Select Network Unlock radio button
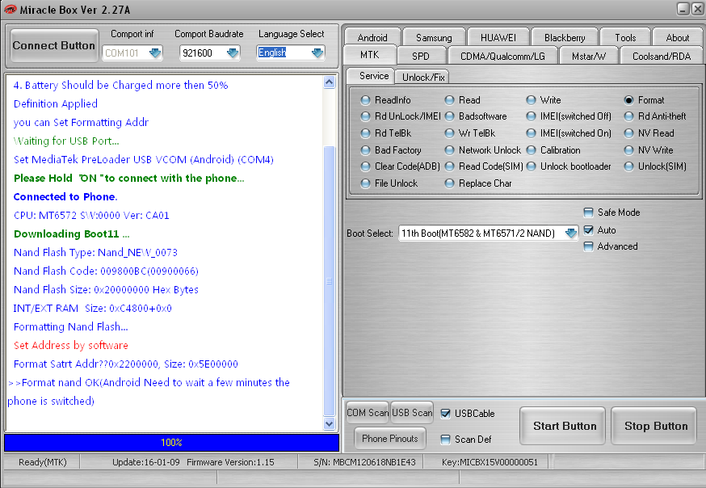The width and height of the screenshot is (706, 488). pyautogui.click(x=483, y=150)
